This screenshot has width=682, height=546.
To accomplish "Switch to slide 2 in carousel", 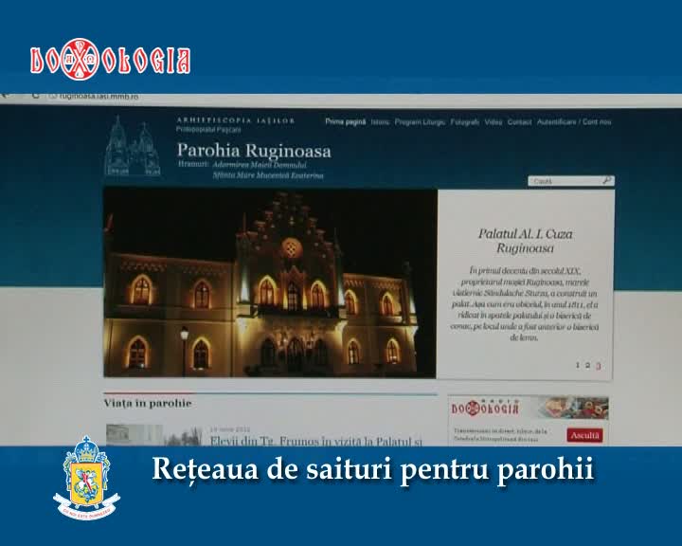I will click(587, 365).
